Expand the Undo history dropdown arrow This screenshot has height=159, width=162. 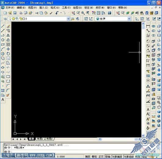(61, 13)
